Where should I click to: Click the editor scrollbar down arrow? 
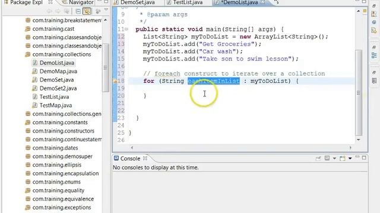click(x=359, y=140)
